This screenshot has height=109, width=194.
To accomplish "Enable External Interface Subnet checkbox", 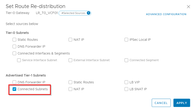I will point(70,60).
